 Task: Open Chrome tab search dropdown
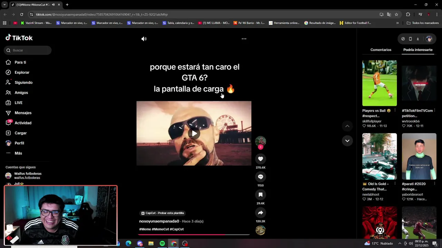[x=4, y=5]
